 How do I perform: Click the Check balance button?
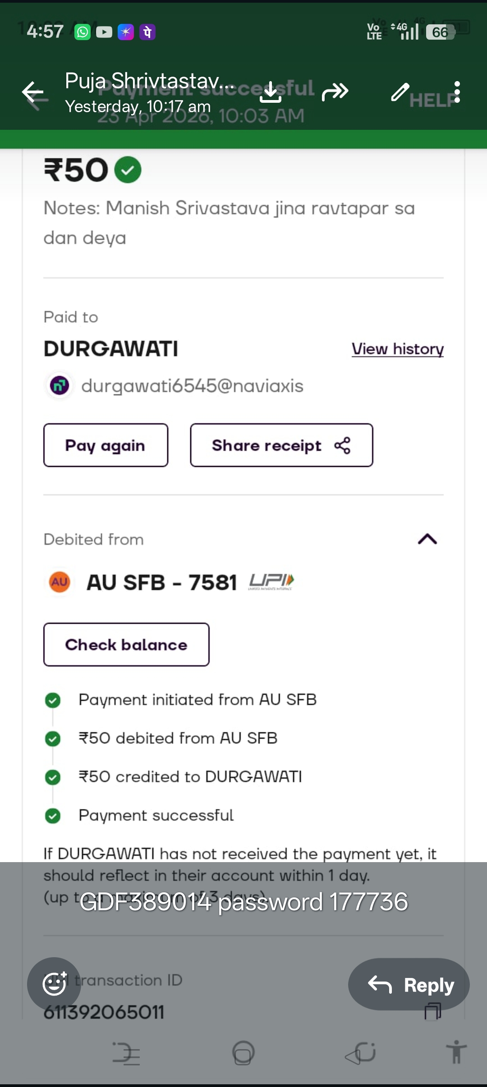coord(126,644)
